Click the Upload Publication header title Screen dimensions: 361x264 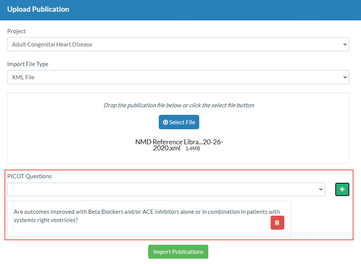(38, 9)
